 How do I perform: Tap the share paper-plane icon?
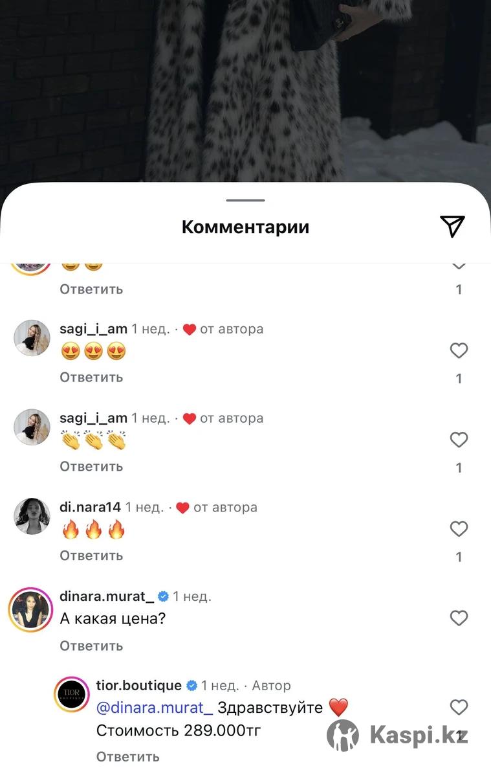coord(452,226)
